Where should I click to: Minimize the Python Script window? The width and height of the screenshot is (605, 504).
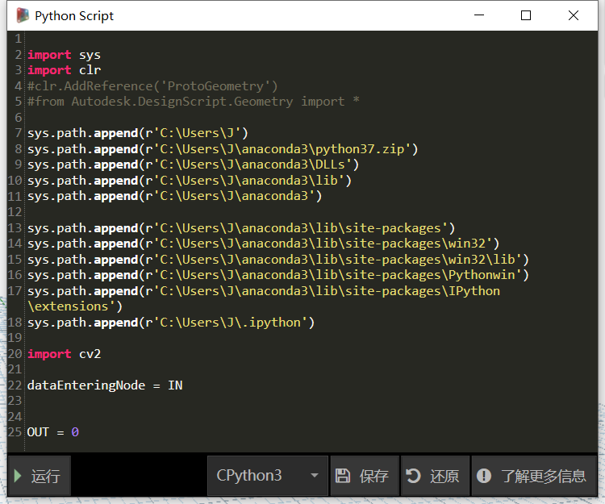pos(479,15)
